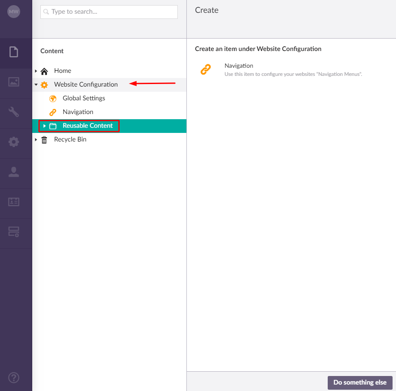Open the Help question mark icon
Screen dimensions: 396x391
pyautogui.click(x=14, y=378)
